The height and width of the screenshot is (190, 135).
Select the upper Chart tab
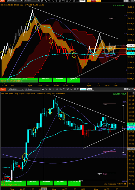[x=2, y=1]
